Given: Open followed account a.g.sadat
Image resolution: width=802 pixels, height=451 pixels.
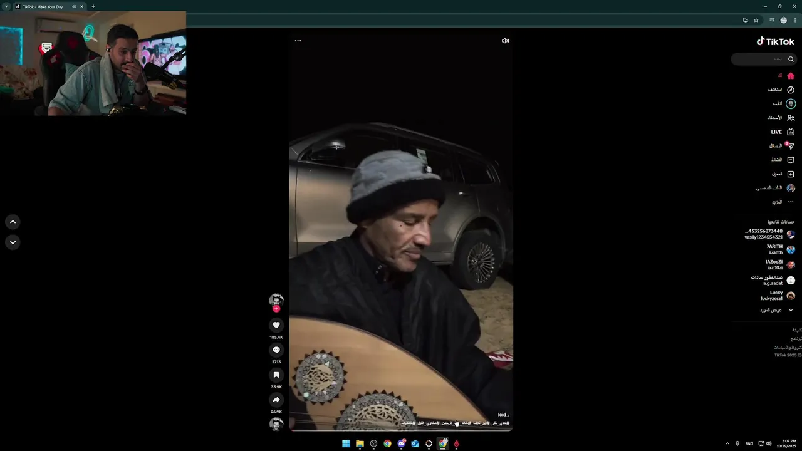Looking at the screenshot, I should (773, 280).
